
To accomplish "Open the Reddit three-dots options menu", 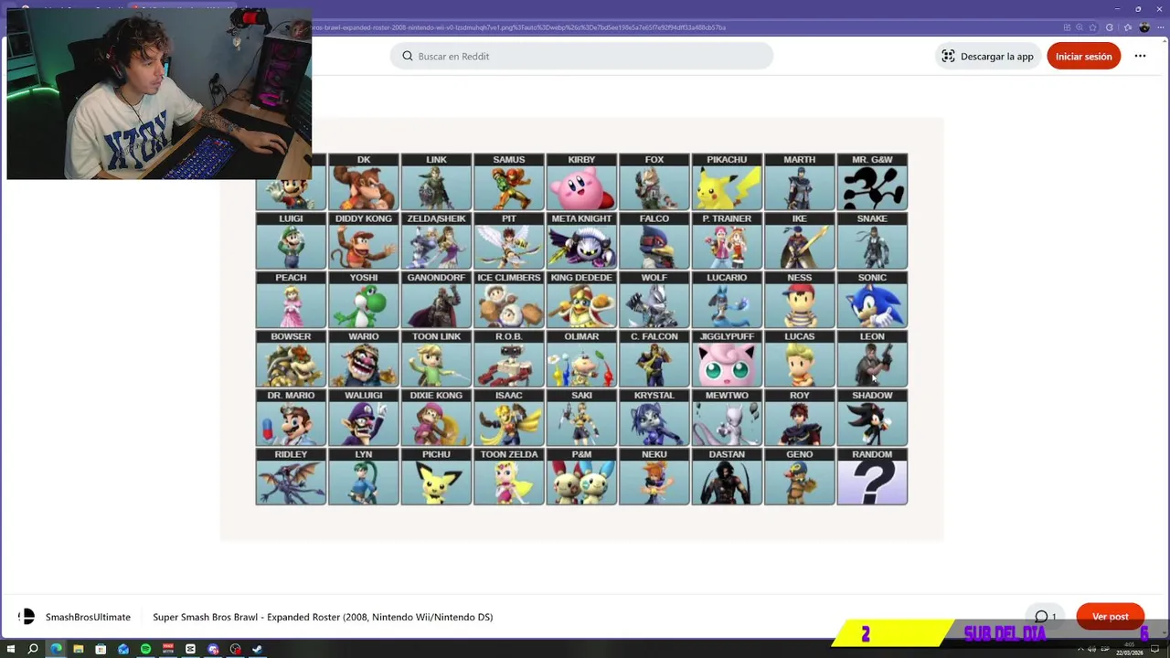I will (x=1140, y=56).
